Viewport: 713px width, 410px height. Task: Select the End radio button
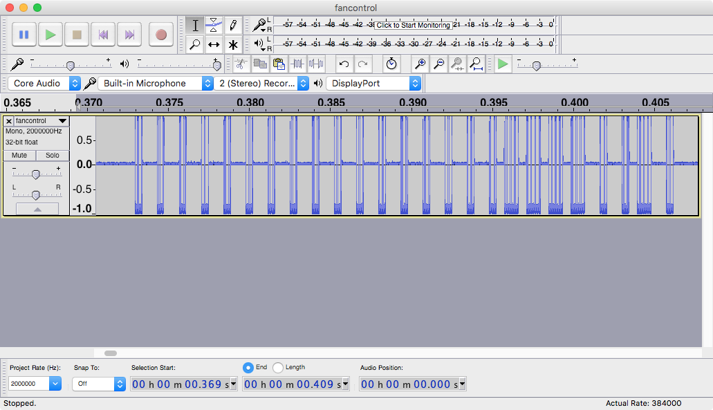pyautogui.click(x=248, y=367)
